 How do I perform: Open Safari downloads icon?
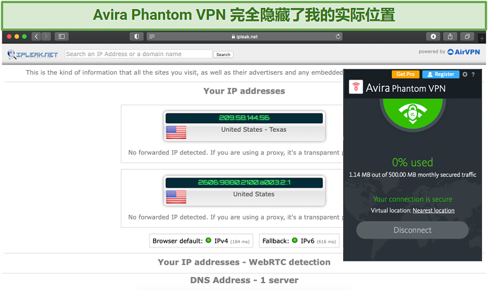(x=433, y=37)
